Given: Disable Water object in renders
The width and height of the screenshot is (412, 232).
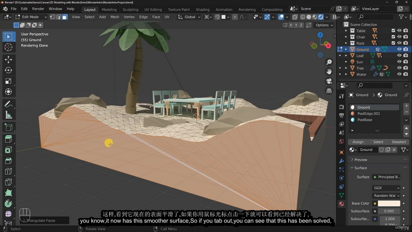Looking at the screenshot, I should [406, 74].
